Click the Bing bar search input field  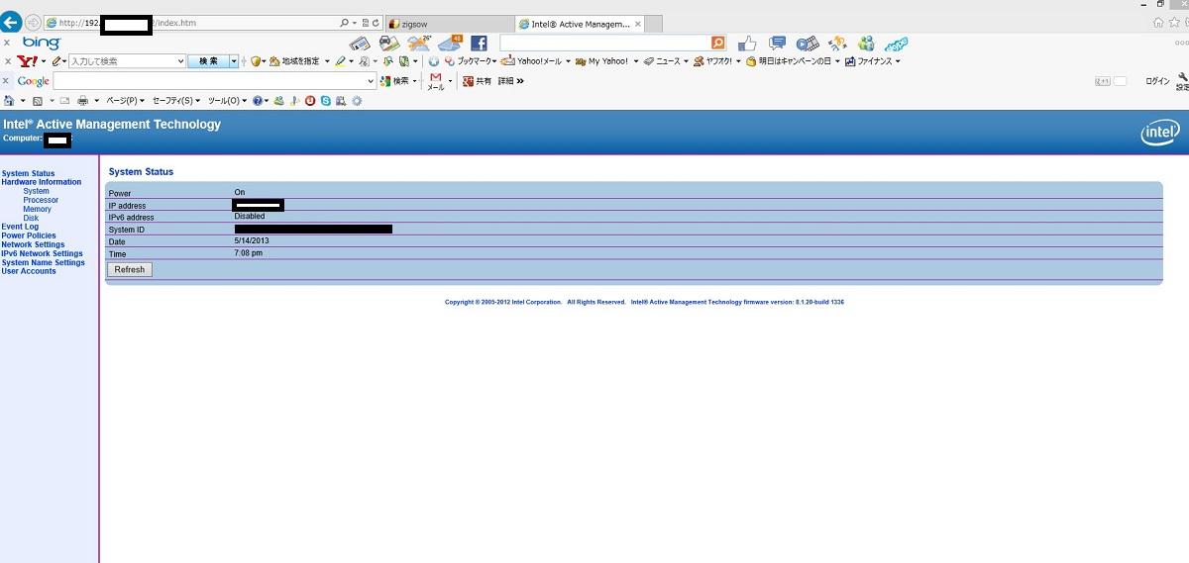tap(605, 43)
